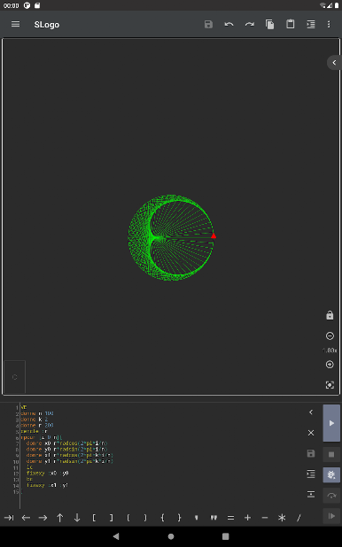
Task: Undo the last edit
Action: (x=229, y=24)
